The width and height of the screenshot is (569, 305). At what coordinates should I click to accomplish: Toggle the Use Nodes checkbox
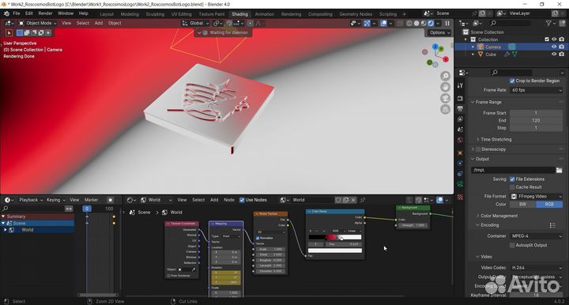242,200
